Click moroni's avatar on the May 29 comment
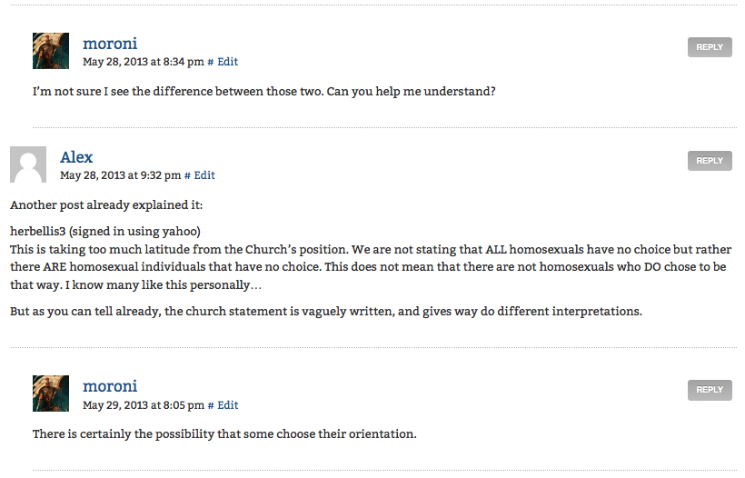This screenshot has height=478, width=745. tap(51, 393)
